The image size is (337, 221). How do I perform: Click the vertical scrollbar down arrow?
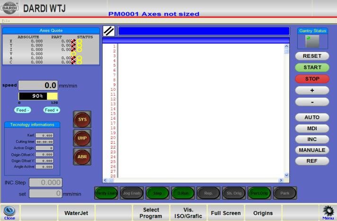tap(286, 175)
